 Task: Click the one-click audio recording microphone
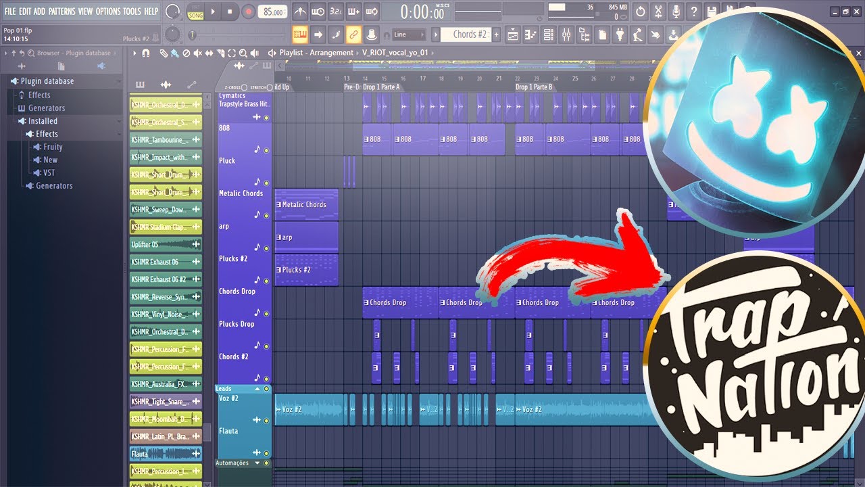tap(676, 11)
